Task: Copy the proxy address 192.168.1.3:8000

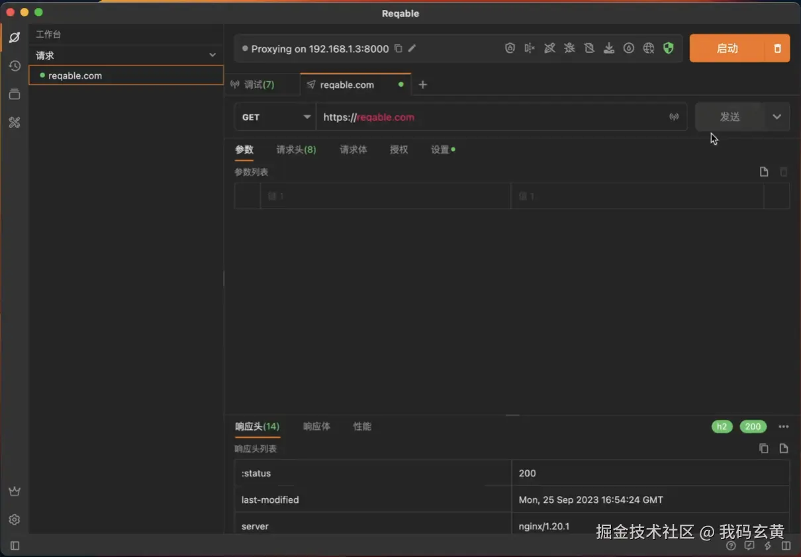Action: [x=398, y=48]
